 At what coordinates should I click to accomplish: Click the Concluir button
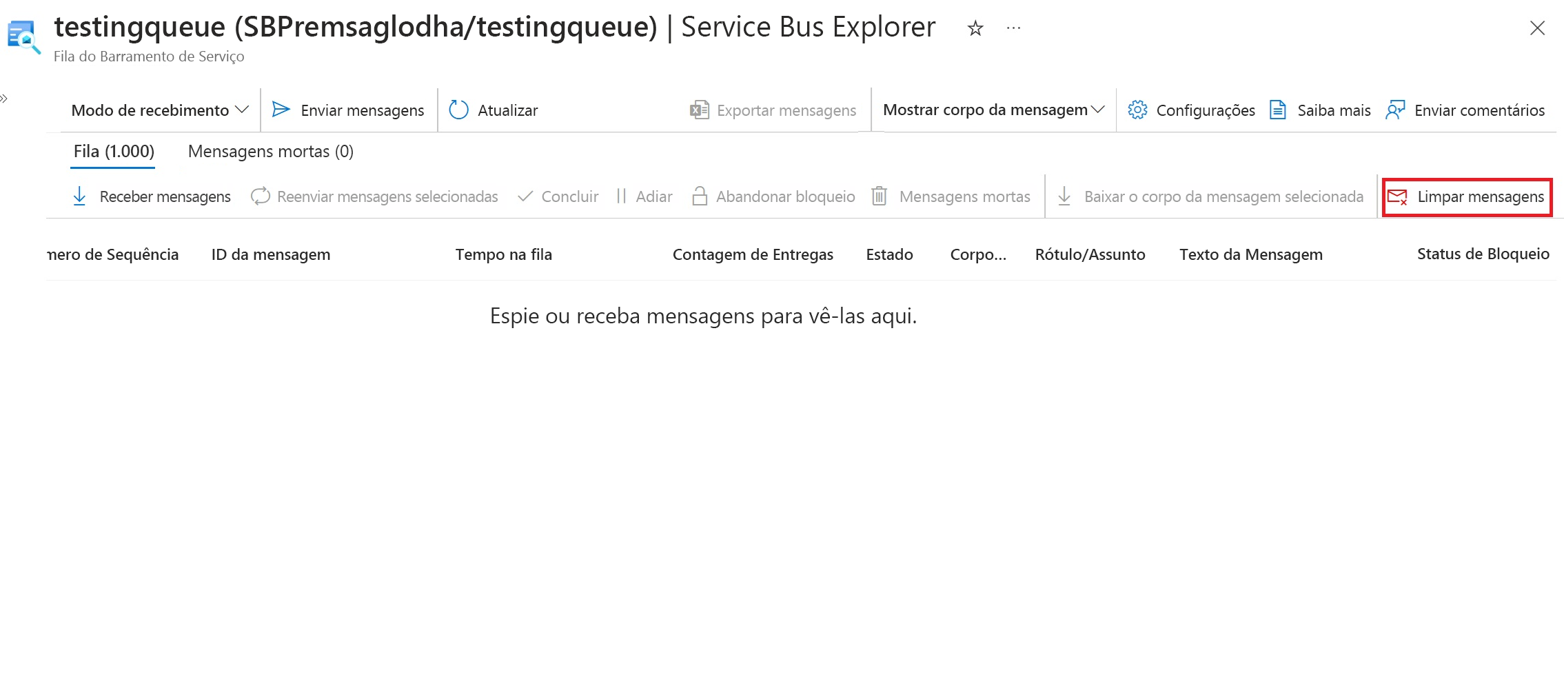click(x=558, y=197)
